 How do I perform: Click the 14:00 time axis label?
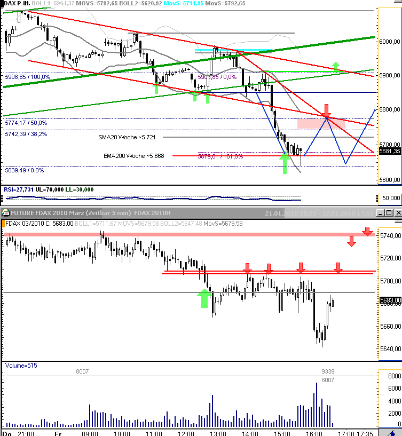[x=250, y=433]
